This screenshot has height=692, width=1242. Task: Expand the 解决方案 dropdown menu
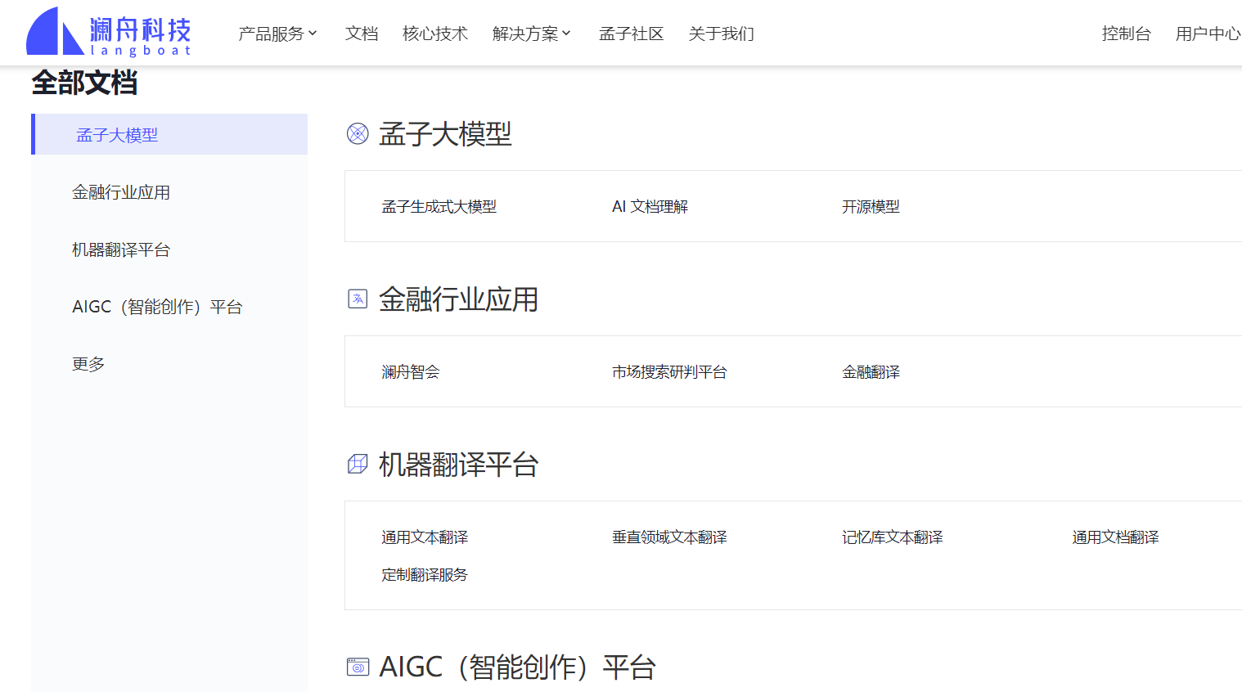[x=531, y=34]
